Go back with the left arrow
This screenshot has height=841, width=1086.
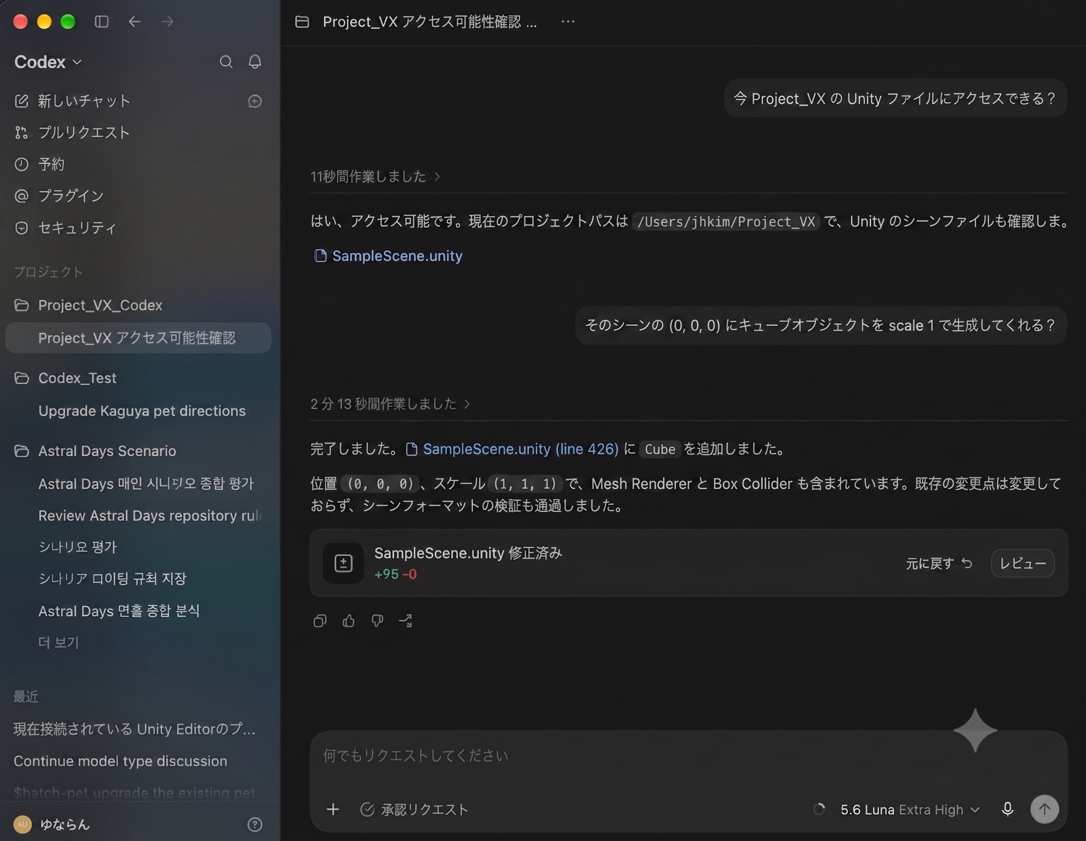pos(135,21)
